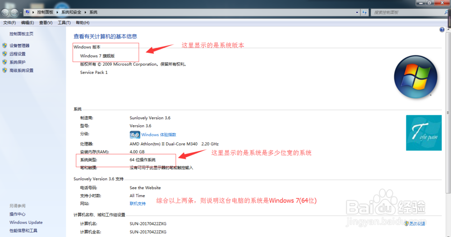Open 设备管理器 link
Viewport: 451px width, 237px height.
pos(19,46)
